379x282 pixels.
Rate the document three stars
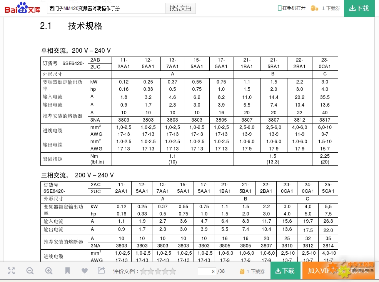[x=158, y=271]
